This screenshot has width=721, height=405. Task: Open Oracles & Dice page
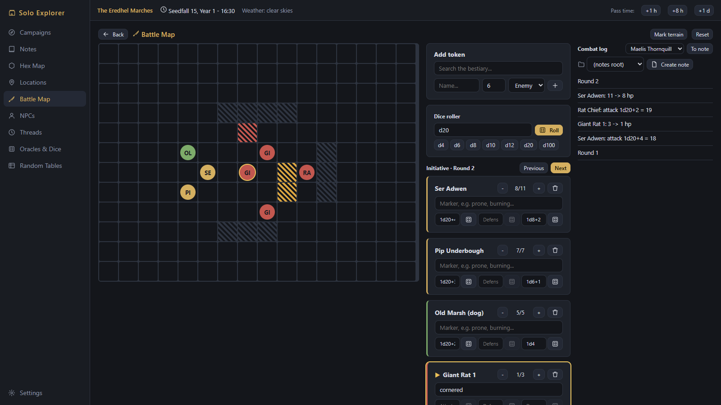(45, 149)
